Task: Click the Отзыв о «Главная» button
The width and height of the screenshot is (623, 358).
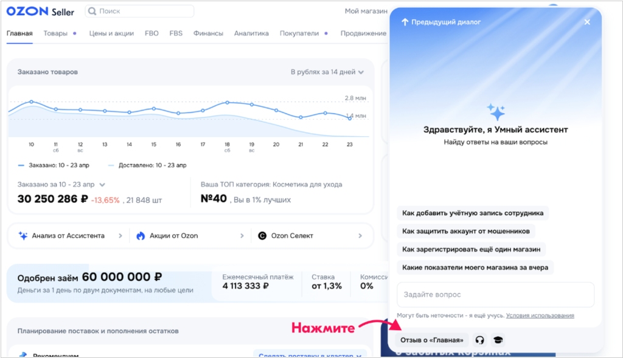Action: [x=431, y=340]
